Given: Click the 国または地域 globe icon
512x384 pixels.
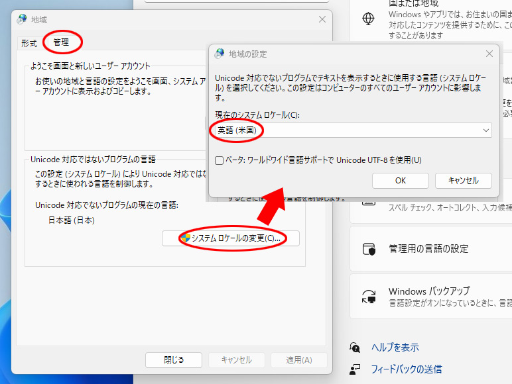Looking at the screenshot, I should (368, 19).
